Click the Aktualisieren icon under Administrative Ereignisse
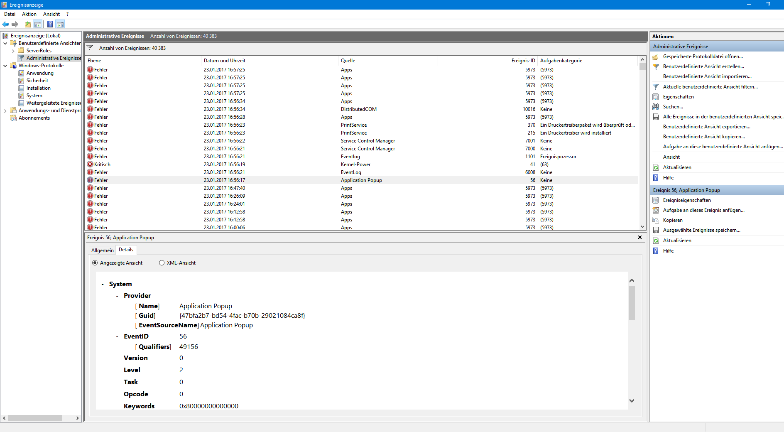Image resolution: width=784 pixels, height=432 pixels. 656,167
